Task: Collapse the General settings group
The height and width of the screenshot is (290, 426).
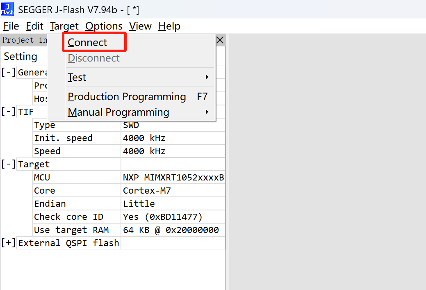Action: pyautogui.click(x=8, y=72)
